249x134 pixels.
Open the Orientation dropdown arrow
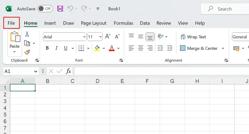pos(166,37)
